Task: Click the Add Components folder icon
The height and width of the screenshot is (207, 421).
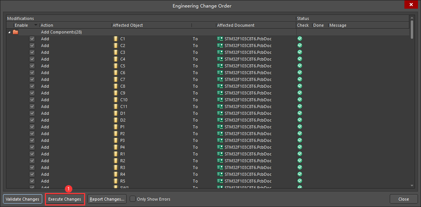Action: click(15, 32)
